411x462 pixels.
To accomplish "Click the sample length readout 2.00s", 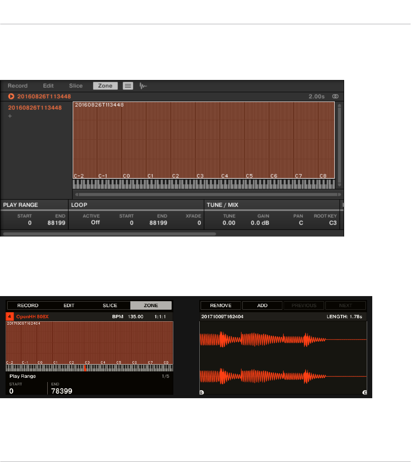I will (316, 97).
